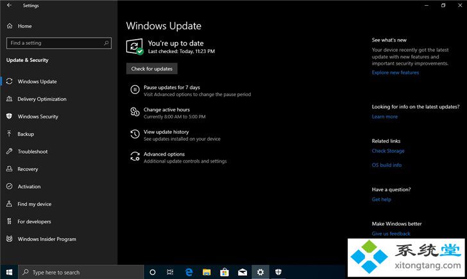Screen dimensions: 467x279
Task: Launch Microsoft Edge from the taskbar
Action: click(189, 272)
